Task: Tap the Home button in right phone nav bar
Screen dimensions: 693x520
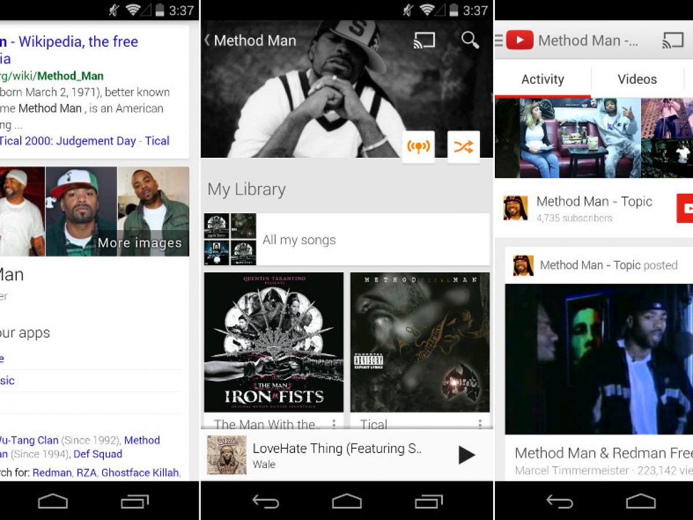Action: 640,502
